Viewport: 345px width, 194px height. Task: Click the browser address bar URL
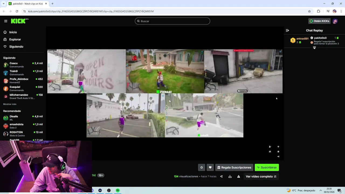point(91,11)
